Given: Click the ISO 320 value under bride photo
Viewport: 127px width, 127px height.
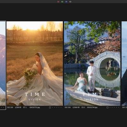Looking at the screenshot, I should pos(10,107).
